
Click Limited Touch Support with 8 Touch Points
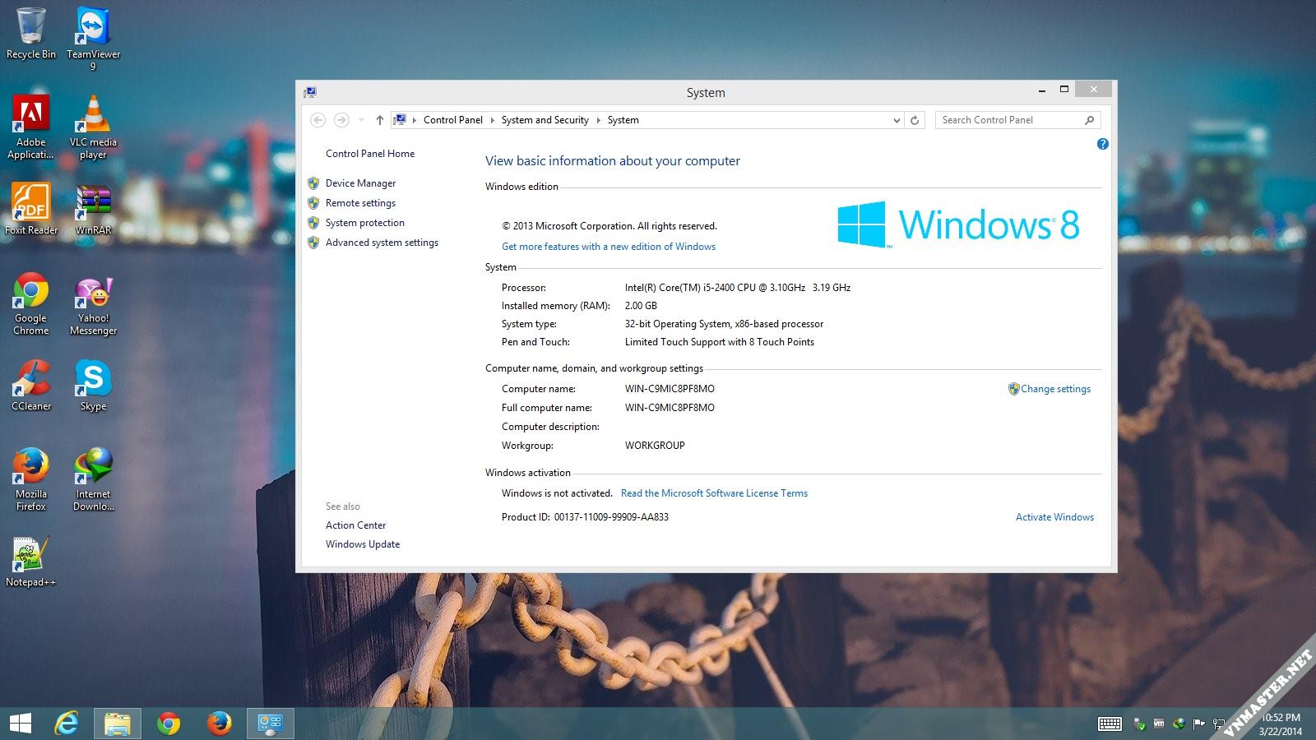(x=720, y=342)
